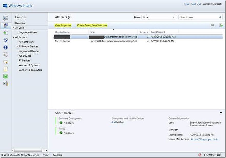Click the steverac@steveracstandalone email cell
Image resolution: width=226 pixels, height=158 pixels.
114,41
